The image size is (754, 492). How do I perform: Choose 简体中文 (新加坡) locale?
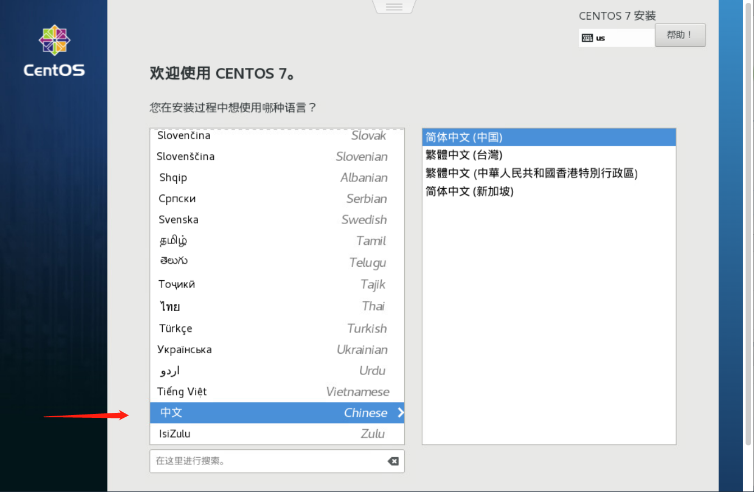(x=549, y=191)
